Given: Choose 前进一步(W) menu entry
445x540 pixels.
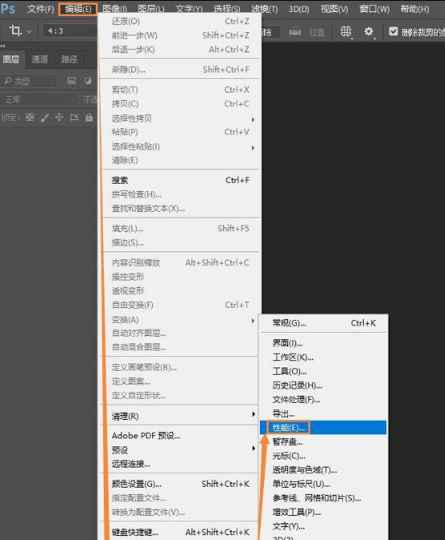Looking at the screenshot, I should click(x=180, y=35).
